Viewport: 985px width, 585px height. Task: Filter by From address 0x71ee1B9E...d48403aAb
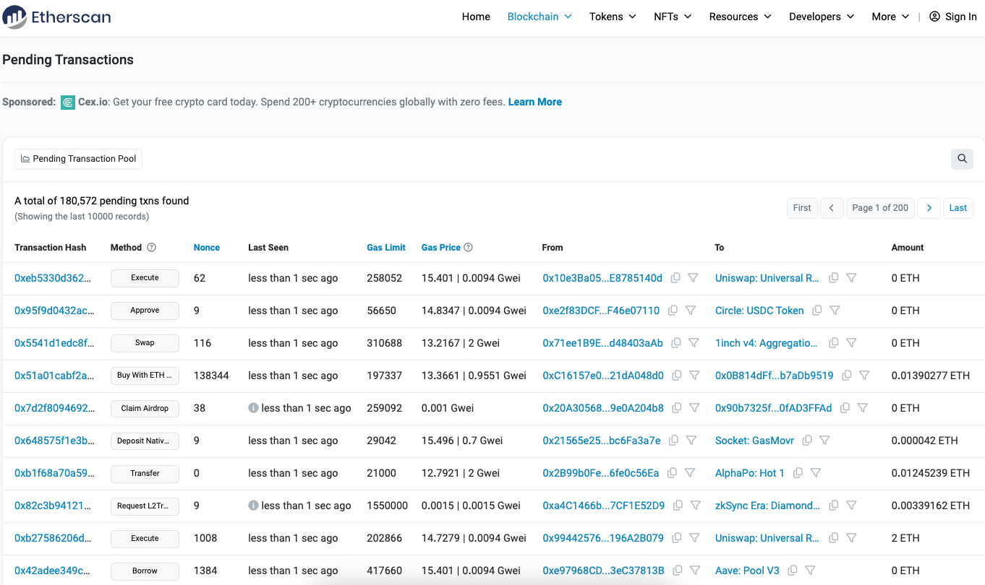tap(694, 343)
